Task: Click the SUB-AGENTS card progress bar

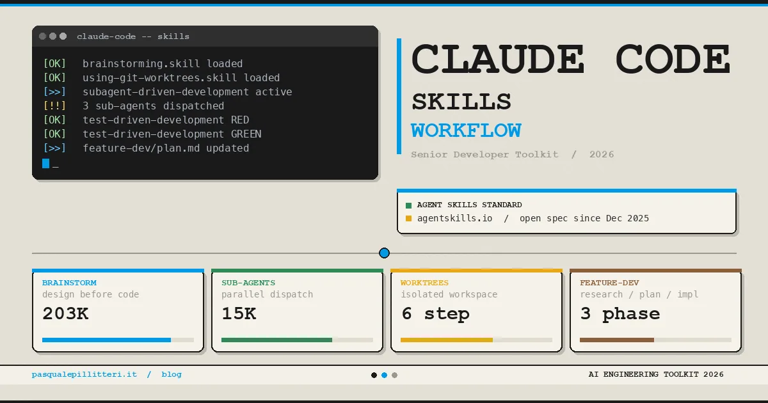Action: (x=297, y=340)
